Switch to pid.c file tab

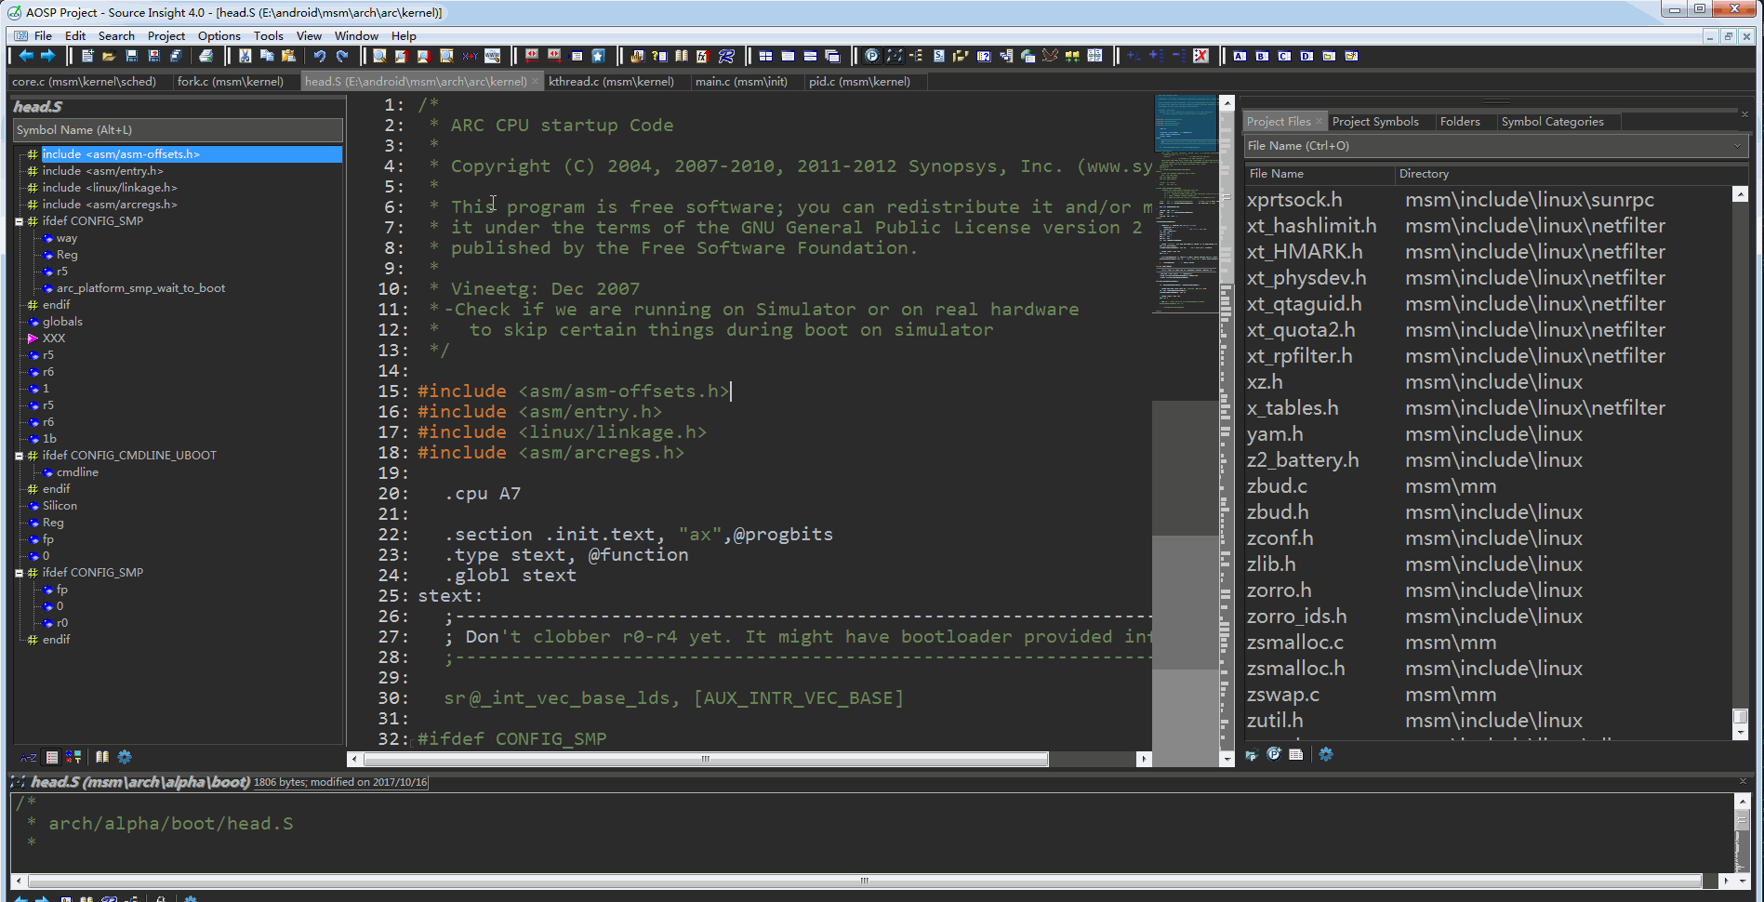[x=859, y=82]
